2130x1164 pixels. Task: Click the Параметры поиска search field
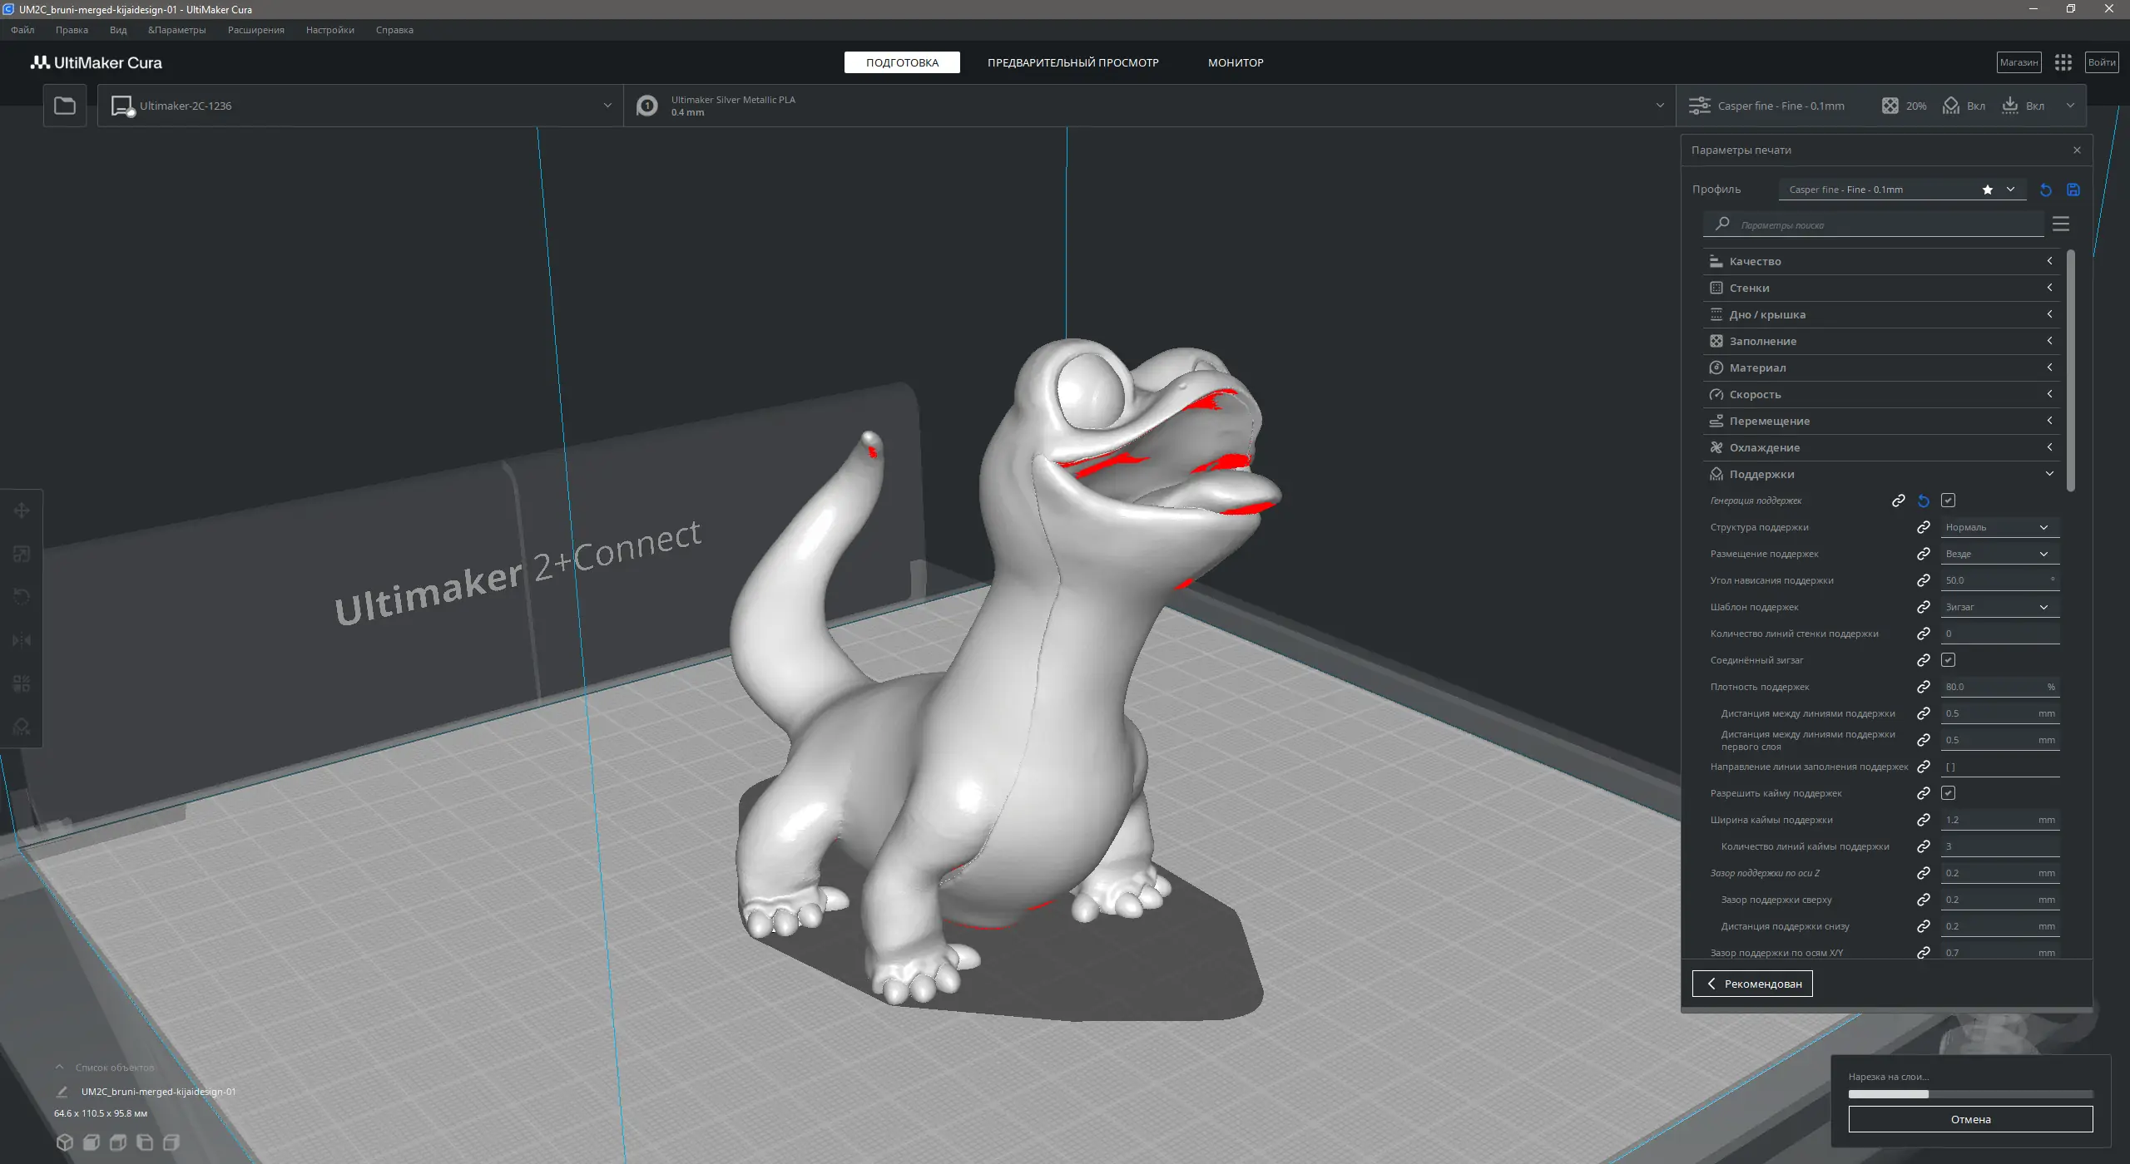1880,224
